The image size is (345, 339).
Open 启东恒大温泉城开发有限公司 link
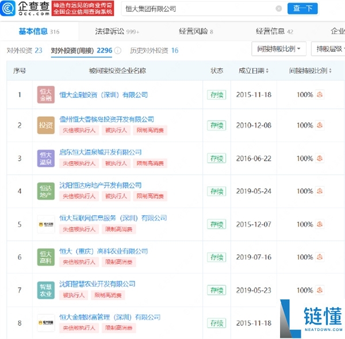click(x=100, y=152)
